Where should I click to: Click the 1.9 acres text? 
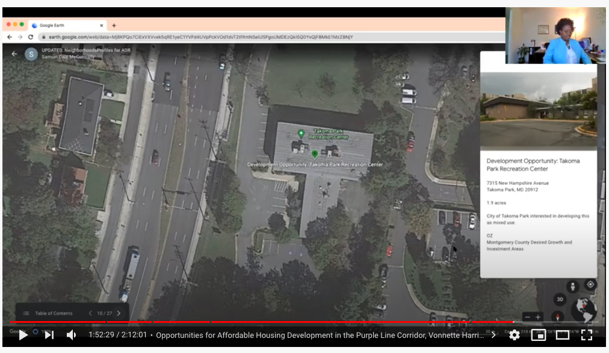point(496,202)
